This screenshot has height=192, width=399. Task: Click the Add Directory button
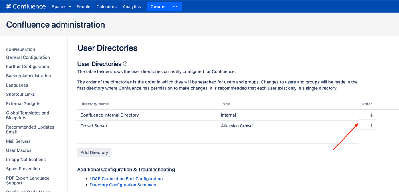click(x=94, y=152)
